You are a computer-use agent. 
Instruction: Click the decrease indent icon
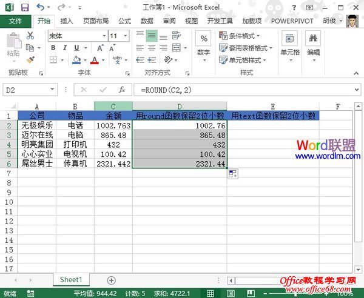coord(140,60)
